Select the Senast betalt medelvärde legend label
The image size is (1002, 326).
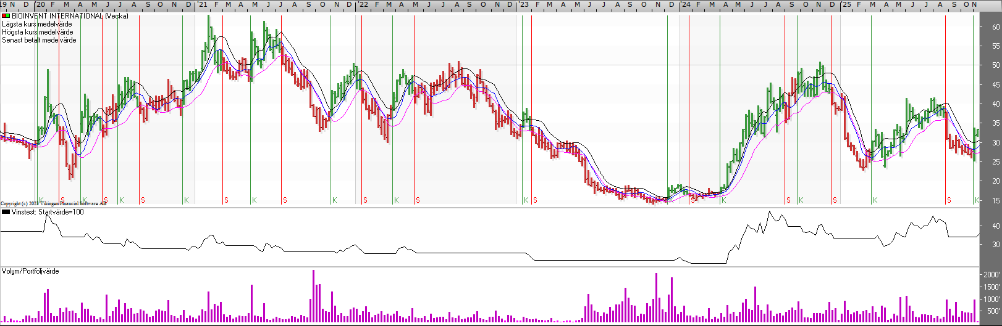[39, 40]
